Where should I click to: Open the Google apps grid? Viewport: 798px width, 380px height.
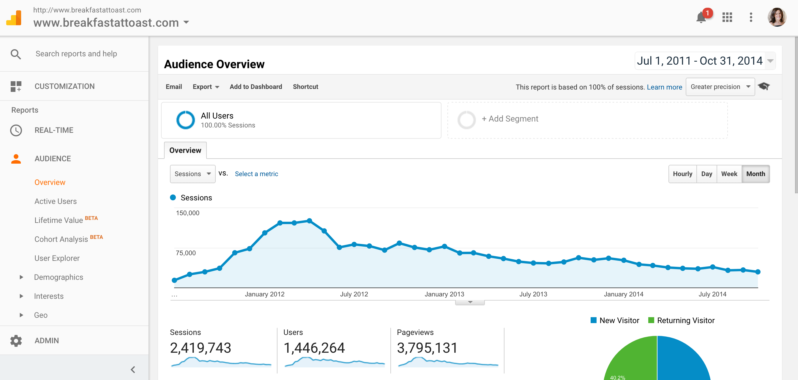coord(727,17)
